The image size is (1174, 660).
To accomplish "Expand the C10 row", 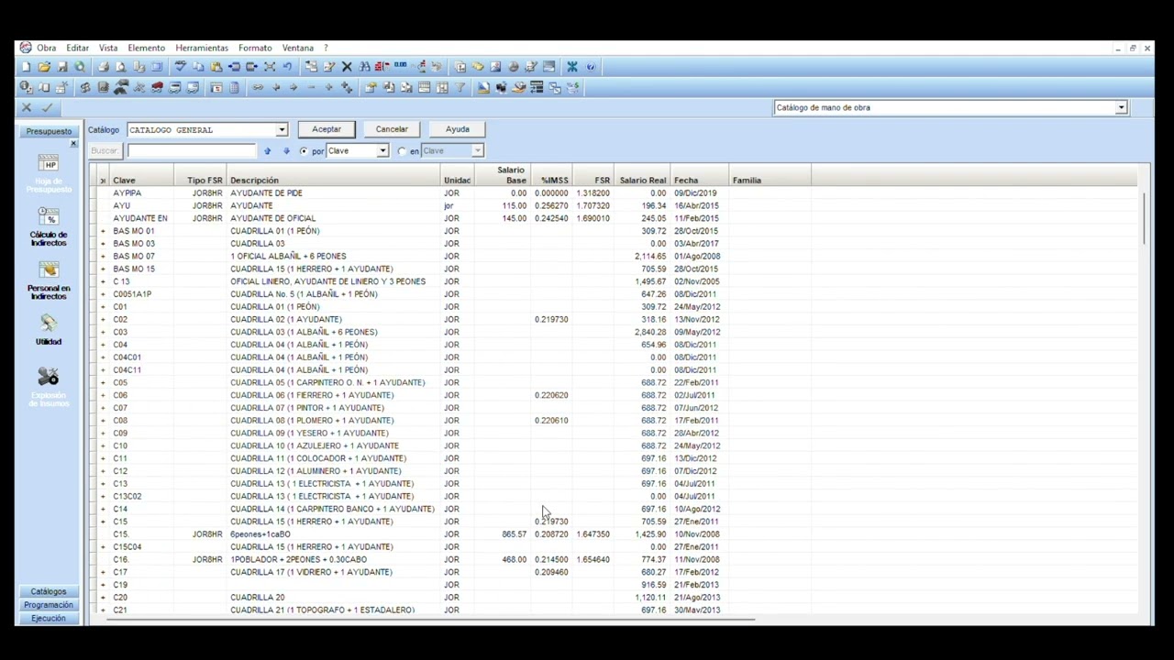I will point(103,445).
